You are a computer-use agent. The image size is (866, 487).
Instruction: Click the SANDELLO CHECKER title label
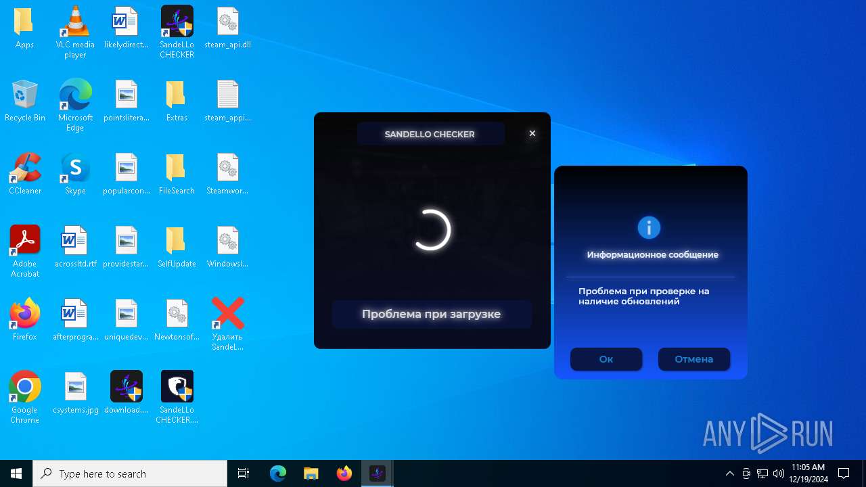coord(430,134)
